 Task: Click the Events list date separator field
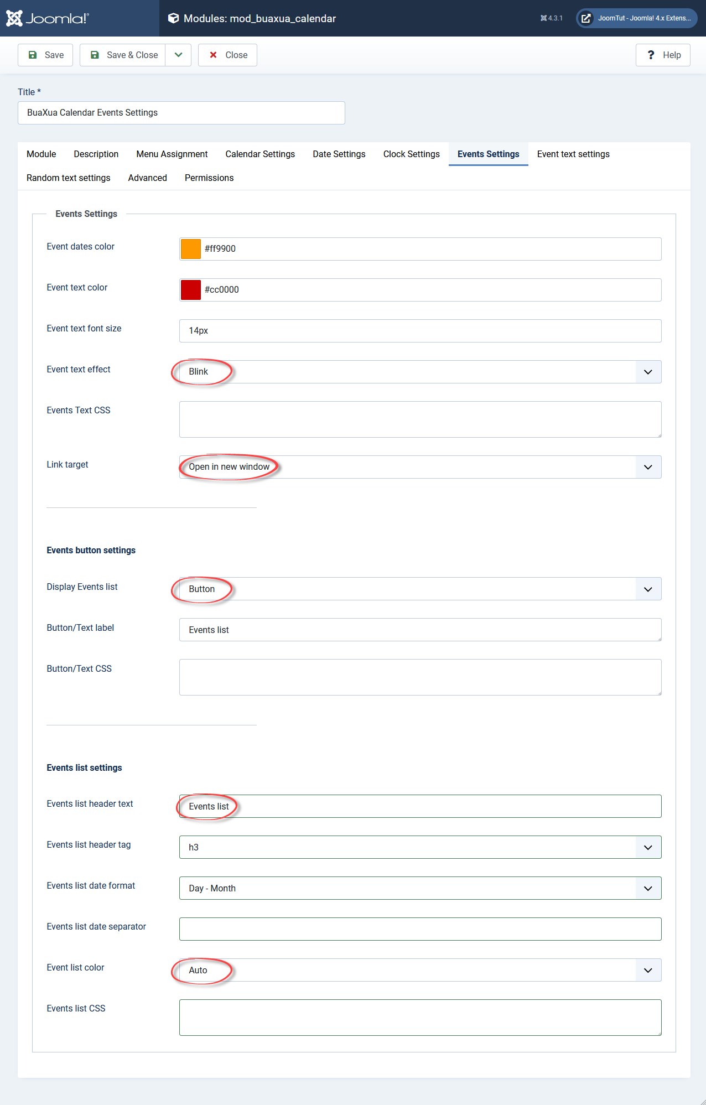pyautogui.click(x=421, y=929)
